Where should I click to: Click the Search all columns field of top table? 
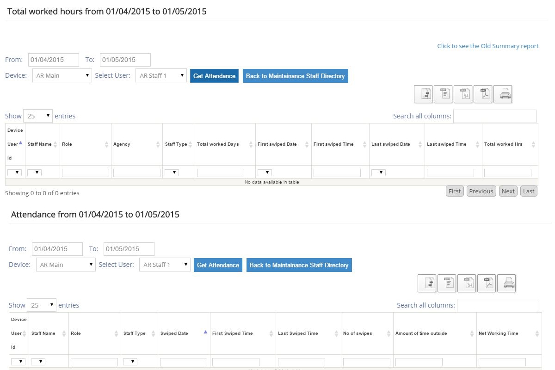pyautogui.click(x=494, y=116)
